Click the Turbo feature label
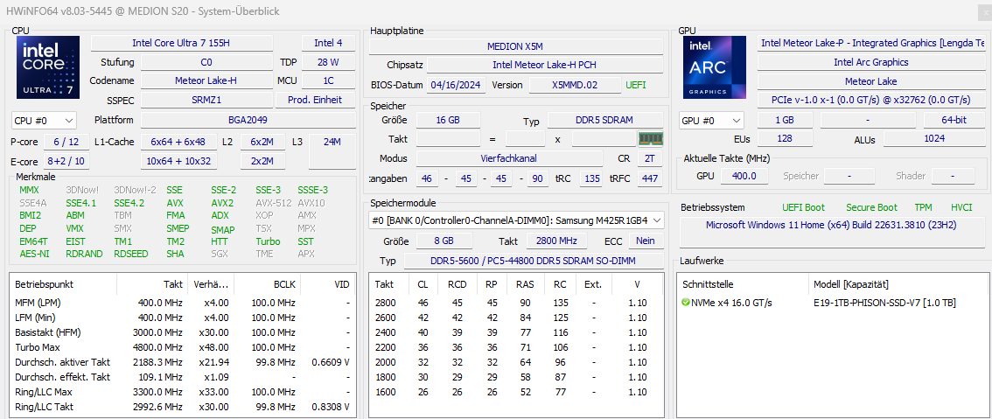 click(x=268, y=241)
